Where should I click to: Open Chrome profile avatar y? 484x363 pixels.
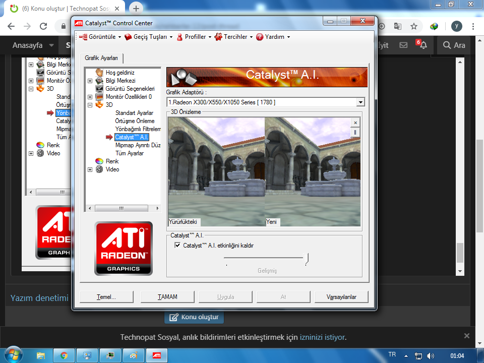pos(457,26)
